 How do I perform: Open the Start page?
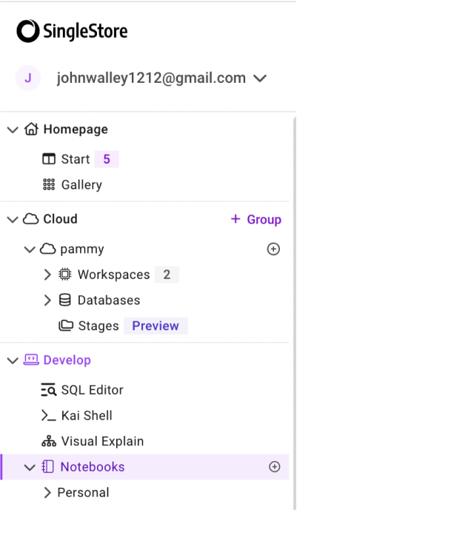tap(75, 159)
